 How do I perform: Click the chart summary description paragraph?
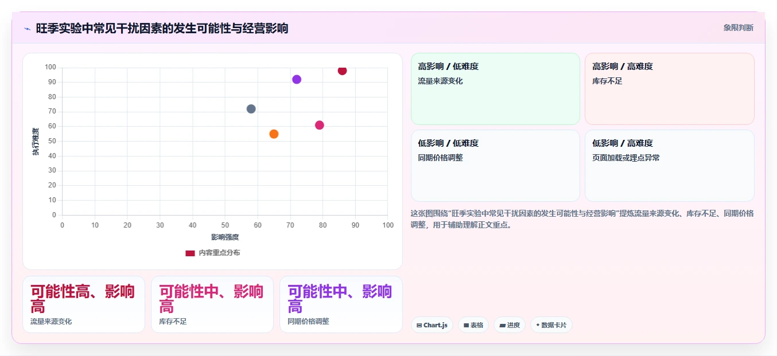(x=582, y=219)
